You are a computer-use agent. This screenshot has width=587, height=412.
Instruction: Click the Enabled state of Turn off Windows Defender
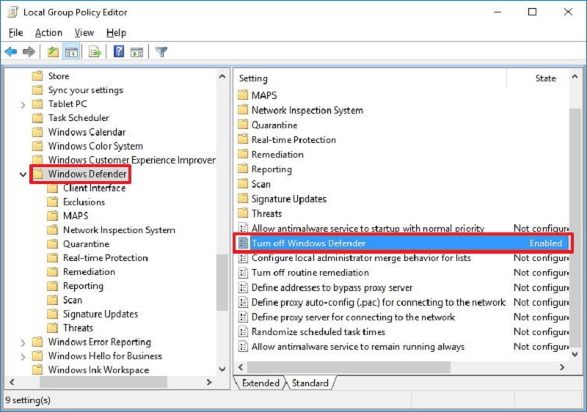tap(545, 243)
